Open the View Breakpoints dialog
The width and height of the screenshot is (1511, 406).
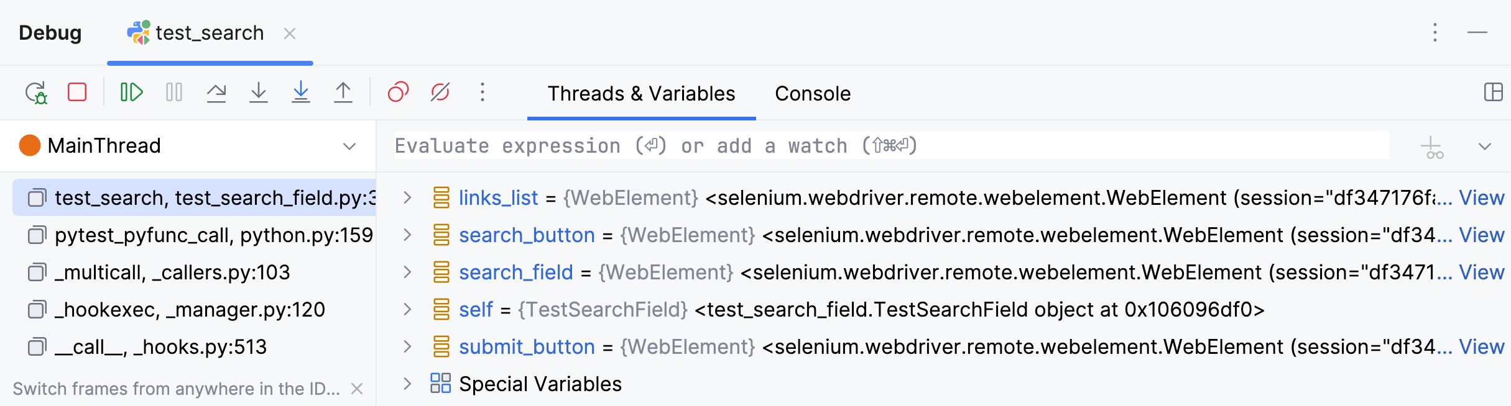pos(397,92)
